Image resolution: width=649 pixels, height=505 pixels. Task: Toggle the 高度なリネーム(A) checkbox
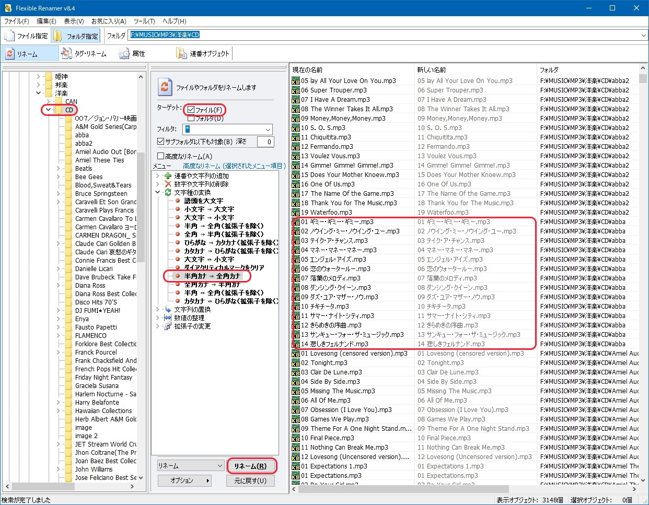(161, 156)
